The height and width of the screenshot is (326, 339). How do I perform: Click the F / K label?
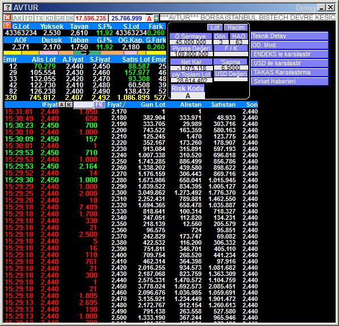[231, 48]
